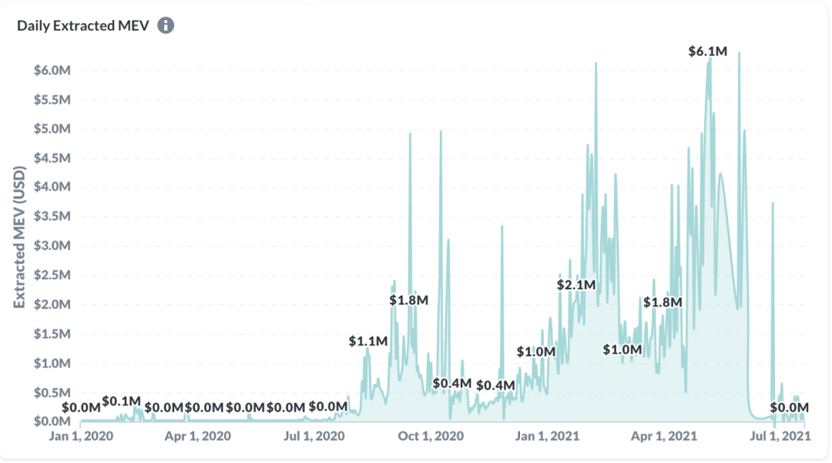832x463 pixels.
Task: Click the Daily Extracted MEV title
Action: pos(82,25)
